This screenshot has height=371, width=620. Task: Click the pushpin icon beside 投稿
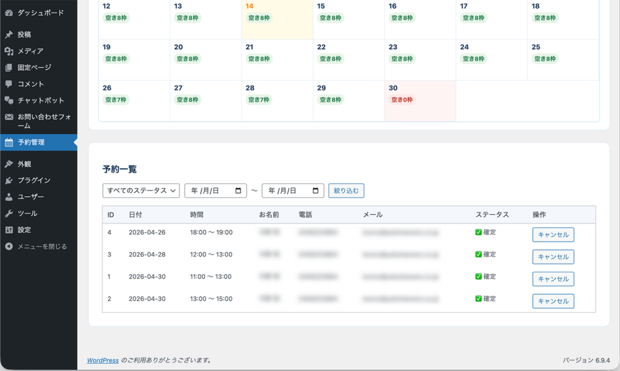(x=8, y=35)
